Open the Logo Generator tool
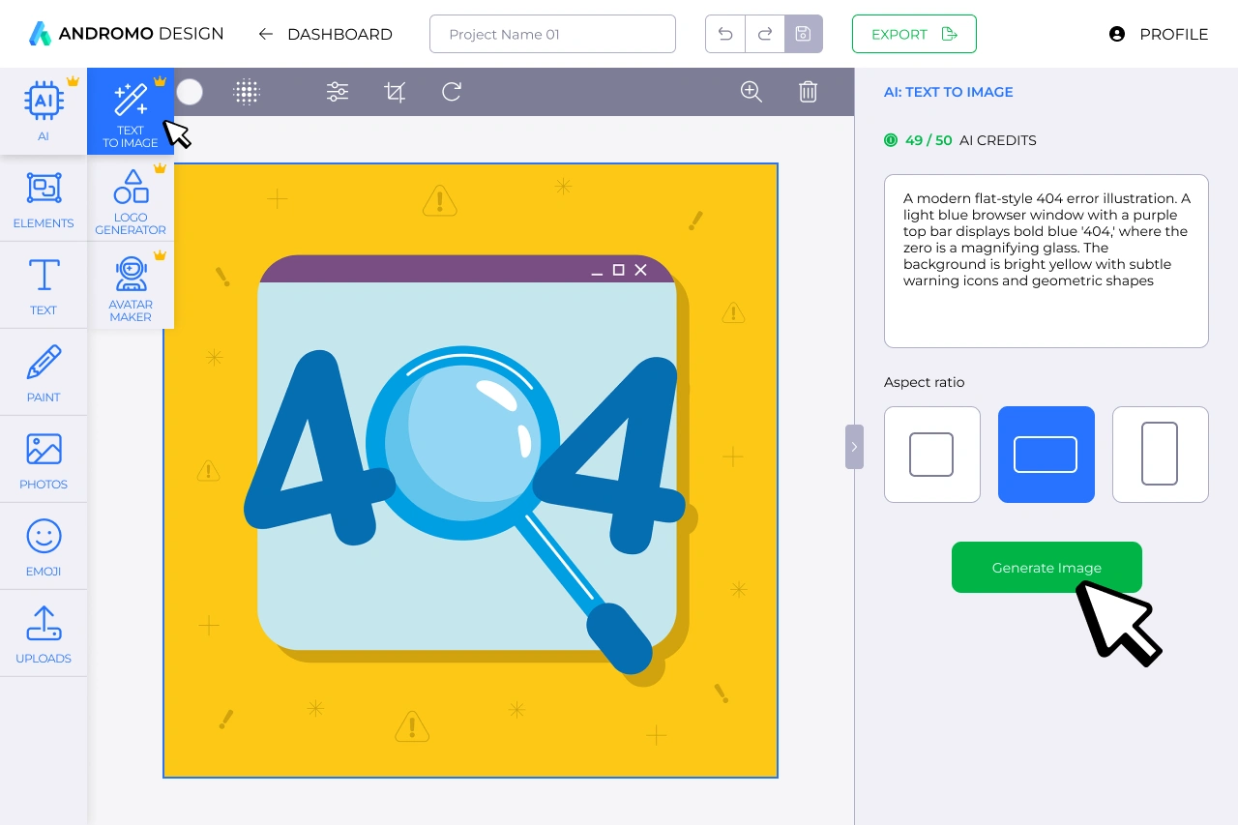Image resolution: width=1238 pixels, height=825 pixels. coord(131,201)
